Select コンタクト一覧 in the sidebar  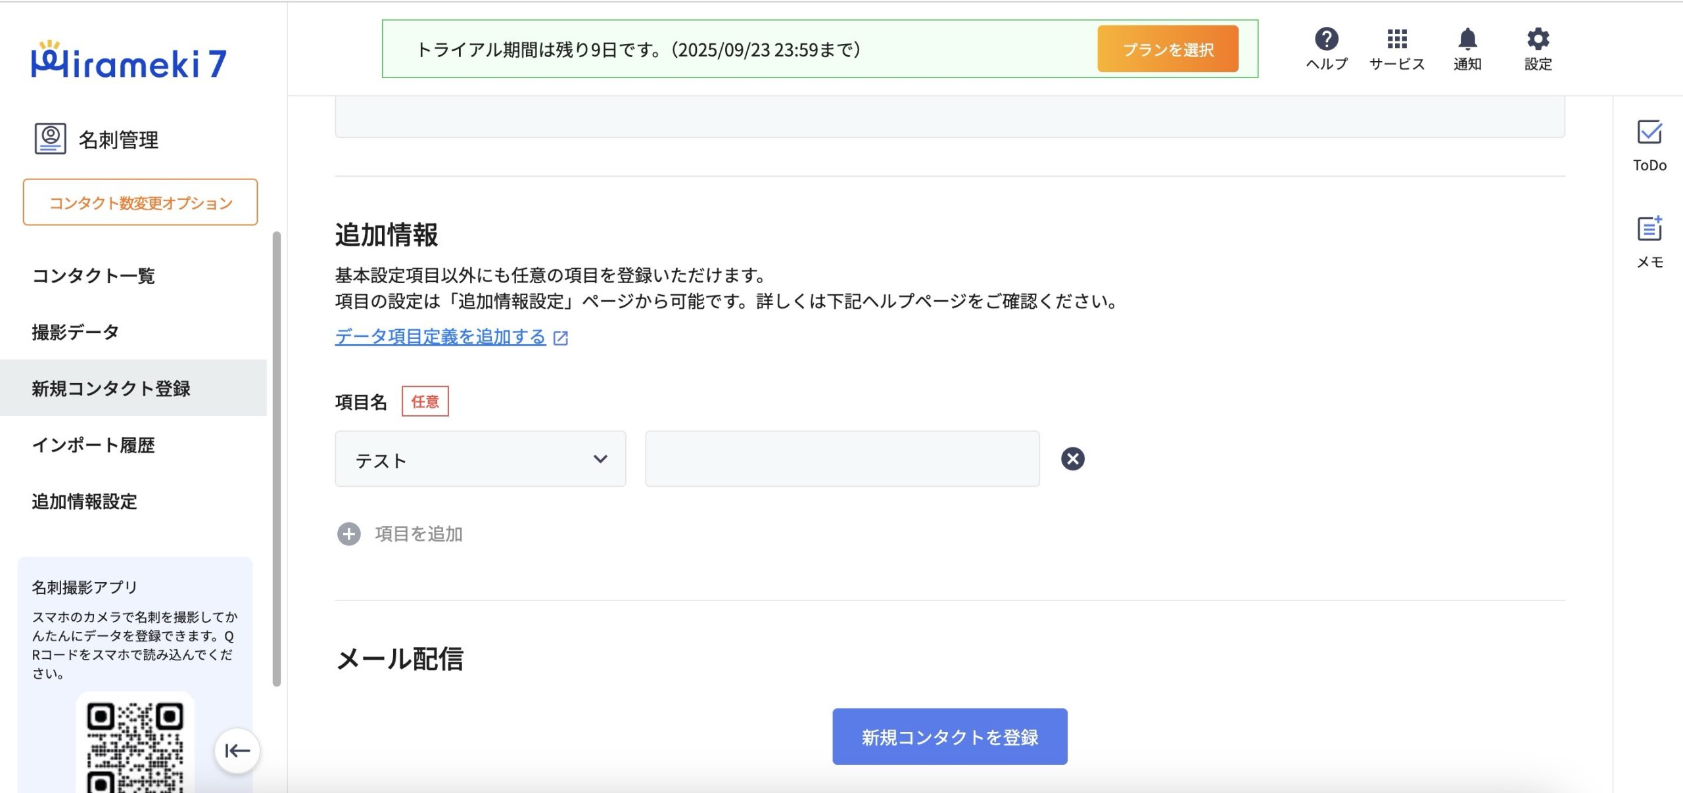tap(93, 276)
